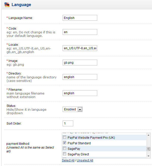Image resolution: width=152 pixels, height=166 pixels.
Task: Click the Language Name text field
Action: pyautogui.click(x=80, y=18)
